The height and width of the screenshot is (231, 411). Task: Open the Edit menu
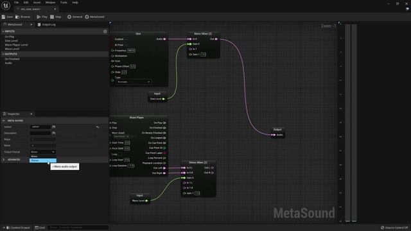26,3
